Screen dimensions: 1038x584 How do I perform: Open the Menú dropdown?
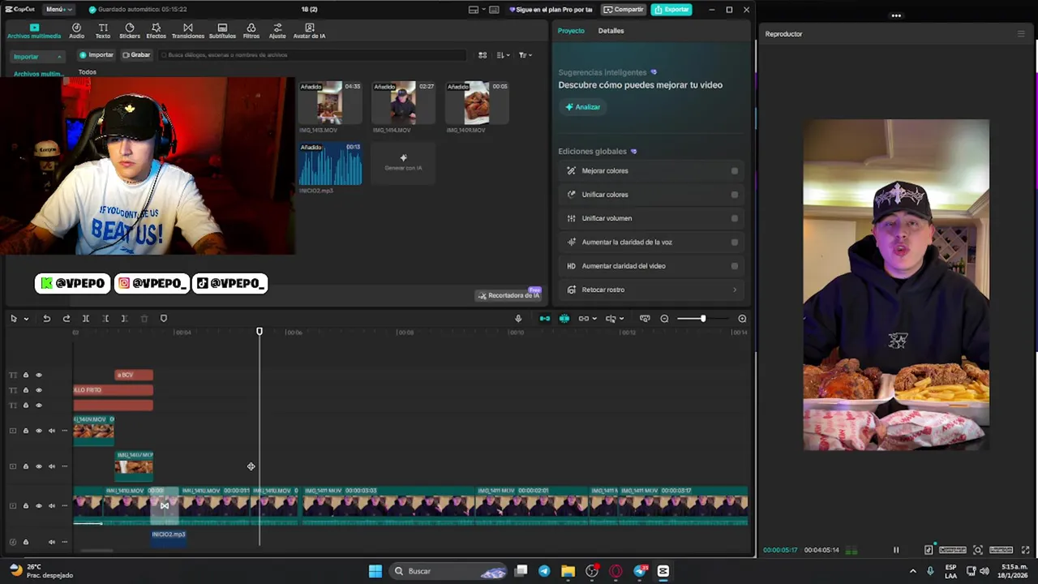(x=58, y=10)
